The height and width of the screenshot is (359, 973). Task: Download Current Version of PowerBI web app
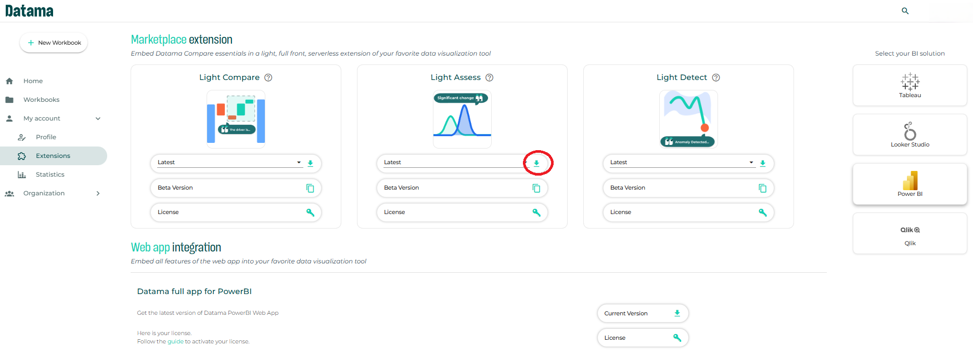677,313
